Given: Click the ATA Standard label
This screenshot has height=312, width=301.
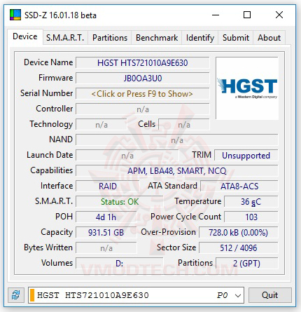Looking at the screenshot, I should click(173, 186).
